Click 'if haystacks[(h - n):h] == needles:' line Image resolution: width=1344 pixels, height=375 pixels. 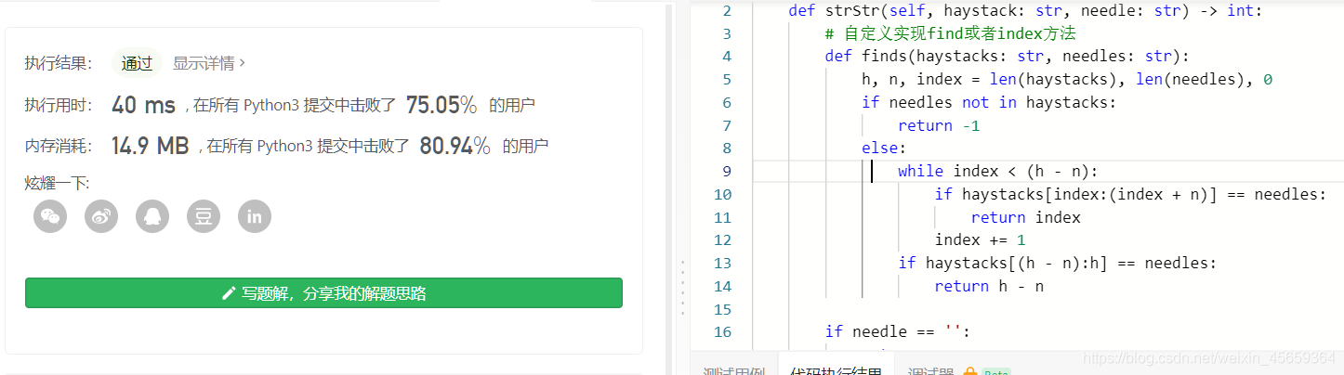1058,263
